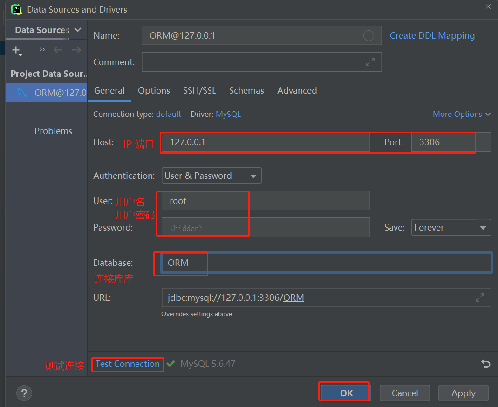Click the Host field with 127.0.0.1
The height and width of the screenshot is (407, 498).
[x=266, y=142]
